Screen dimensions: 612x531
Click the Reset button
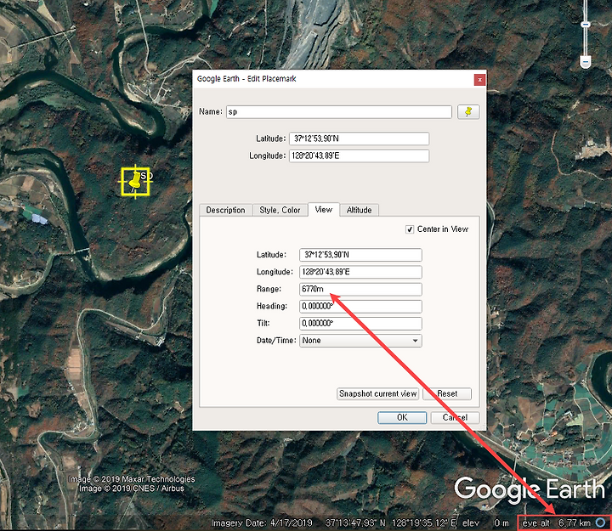coord(447,393)
